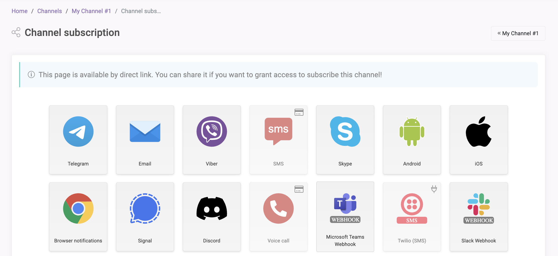Screen dimensions: 558x256
Task: Click the Discord label text
Action: pyautogui.click(x=212, y=241)
